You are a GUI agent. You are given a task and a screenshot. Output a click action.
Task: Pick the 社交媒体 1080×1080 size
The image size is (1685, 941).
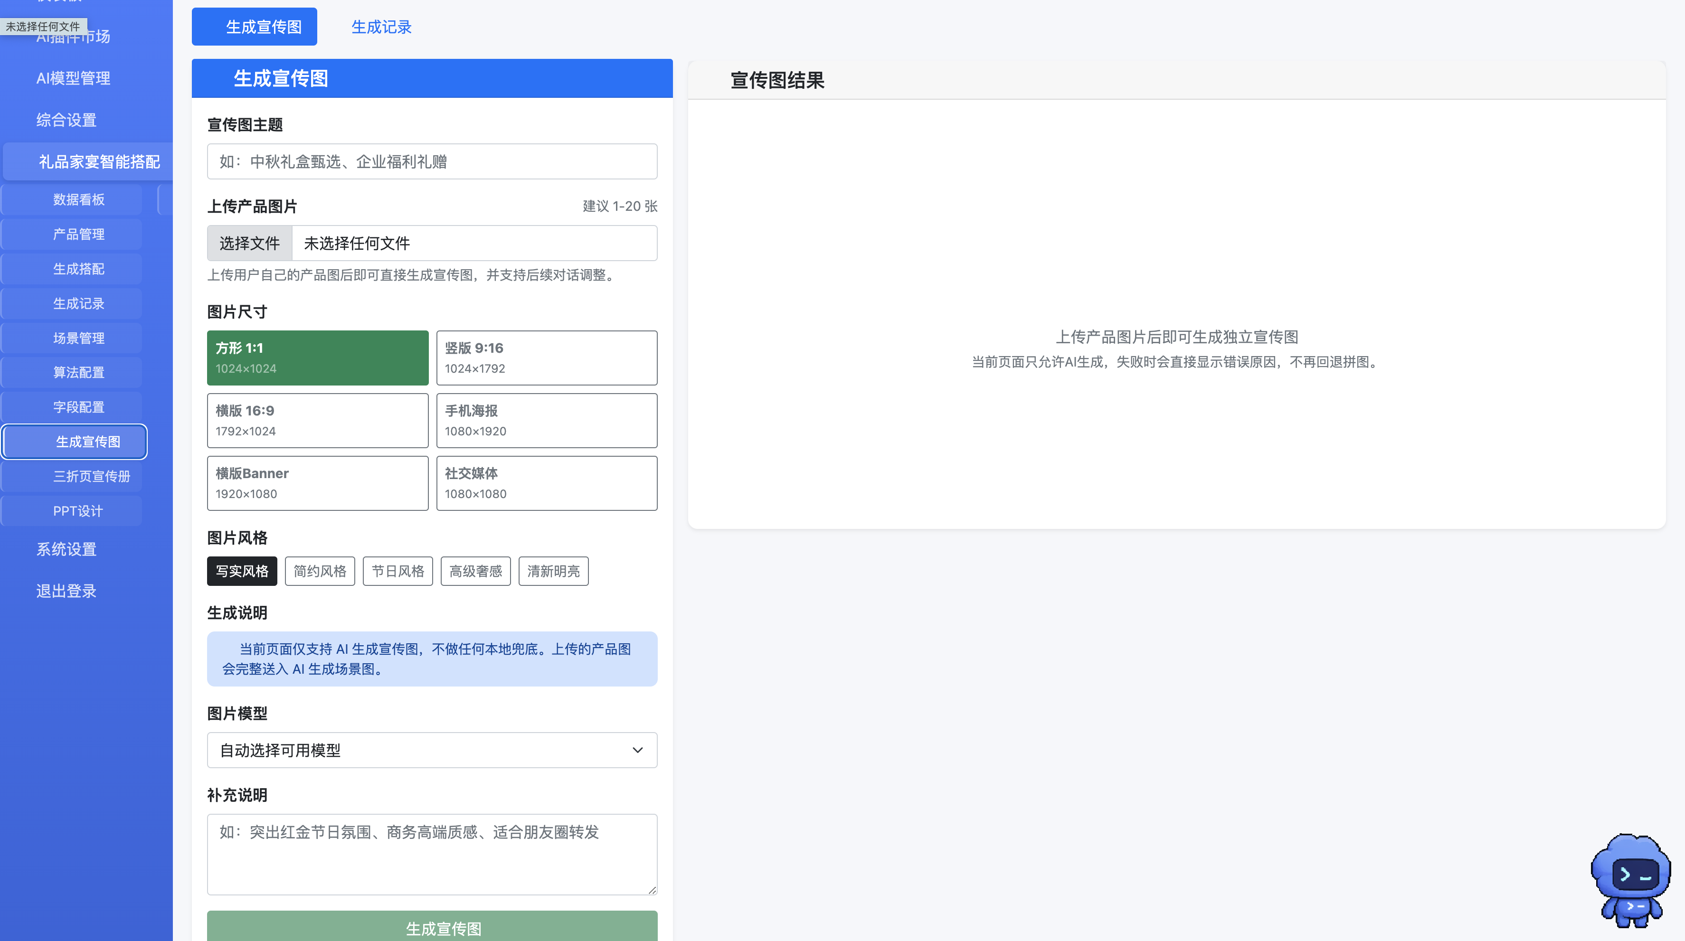547,483
